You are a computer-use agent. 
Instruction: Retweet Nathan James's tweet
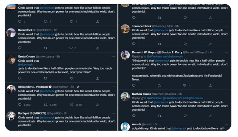tap(159, 116)
